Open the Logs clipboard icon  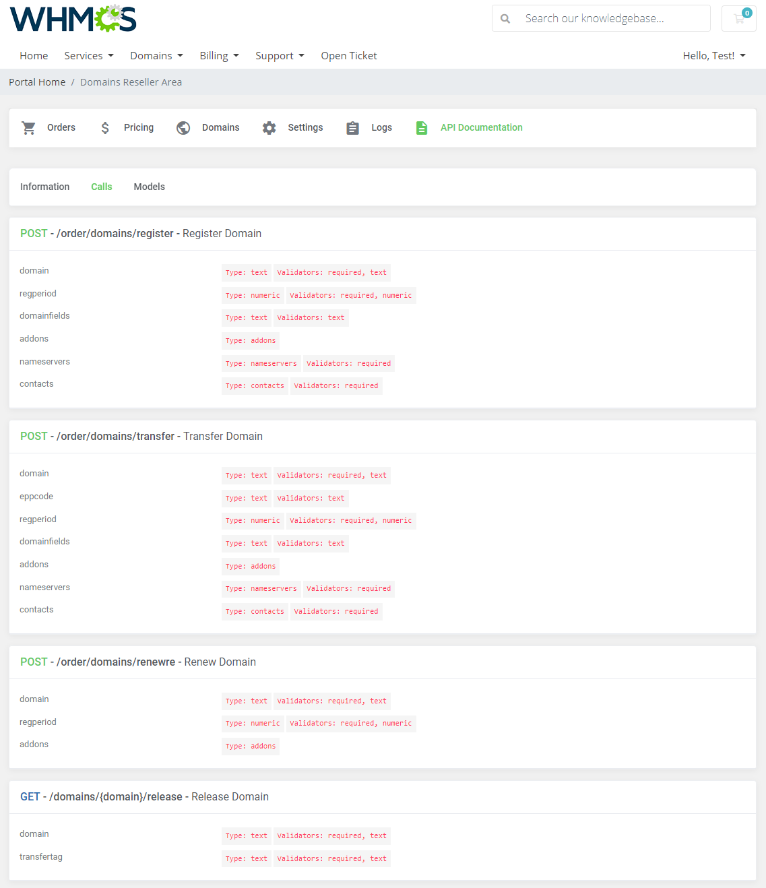click(x=352, y=127)
